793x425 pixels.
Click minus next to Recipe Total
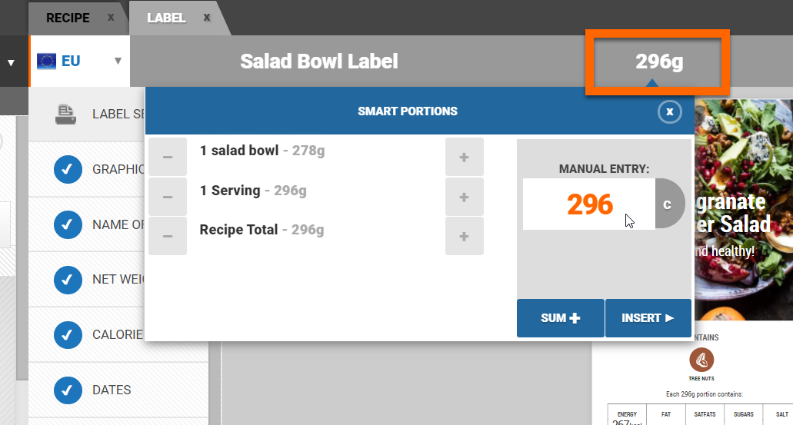[168, 236]
